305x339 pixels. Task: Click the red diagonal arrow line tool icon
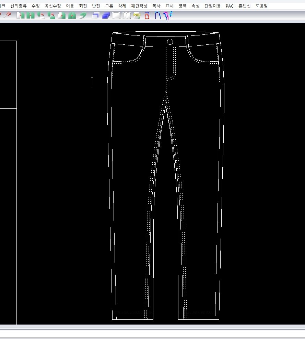pyautogui.click(x=8, y=15)
